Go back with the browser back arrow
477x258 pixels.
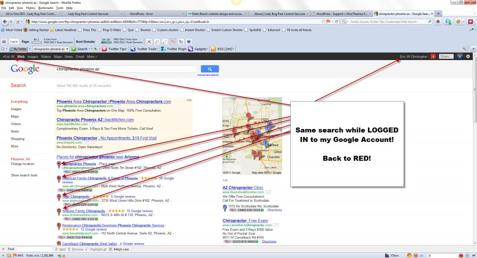point(5,21)
